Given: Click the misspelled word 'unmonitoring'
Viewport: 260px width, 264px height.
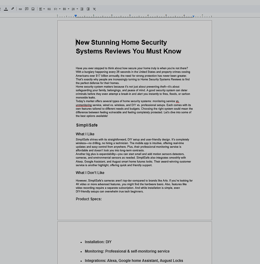Looking at the screenshot, I should coord(84,105).
